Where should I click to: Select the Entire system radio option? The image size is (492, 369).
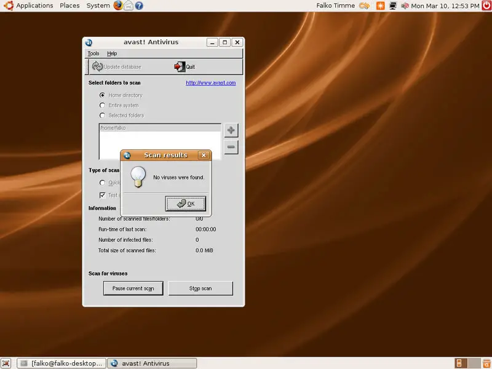point(102,105)
